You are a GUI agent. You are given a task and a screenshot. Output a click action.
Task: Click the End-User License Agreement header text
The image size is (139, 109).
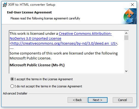coord(29,12)
